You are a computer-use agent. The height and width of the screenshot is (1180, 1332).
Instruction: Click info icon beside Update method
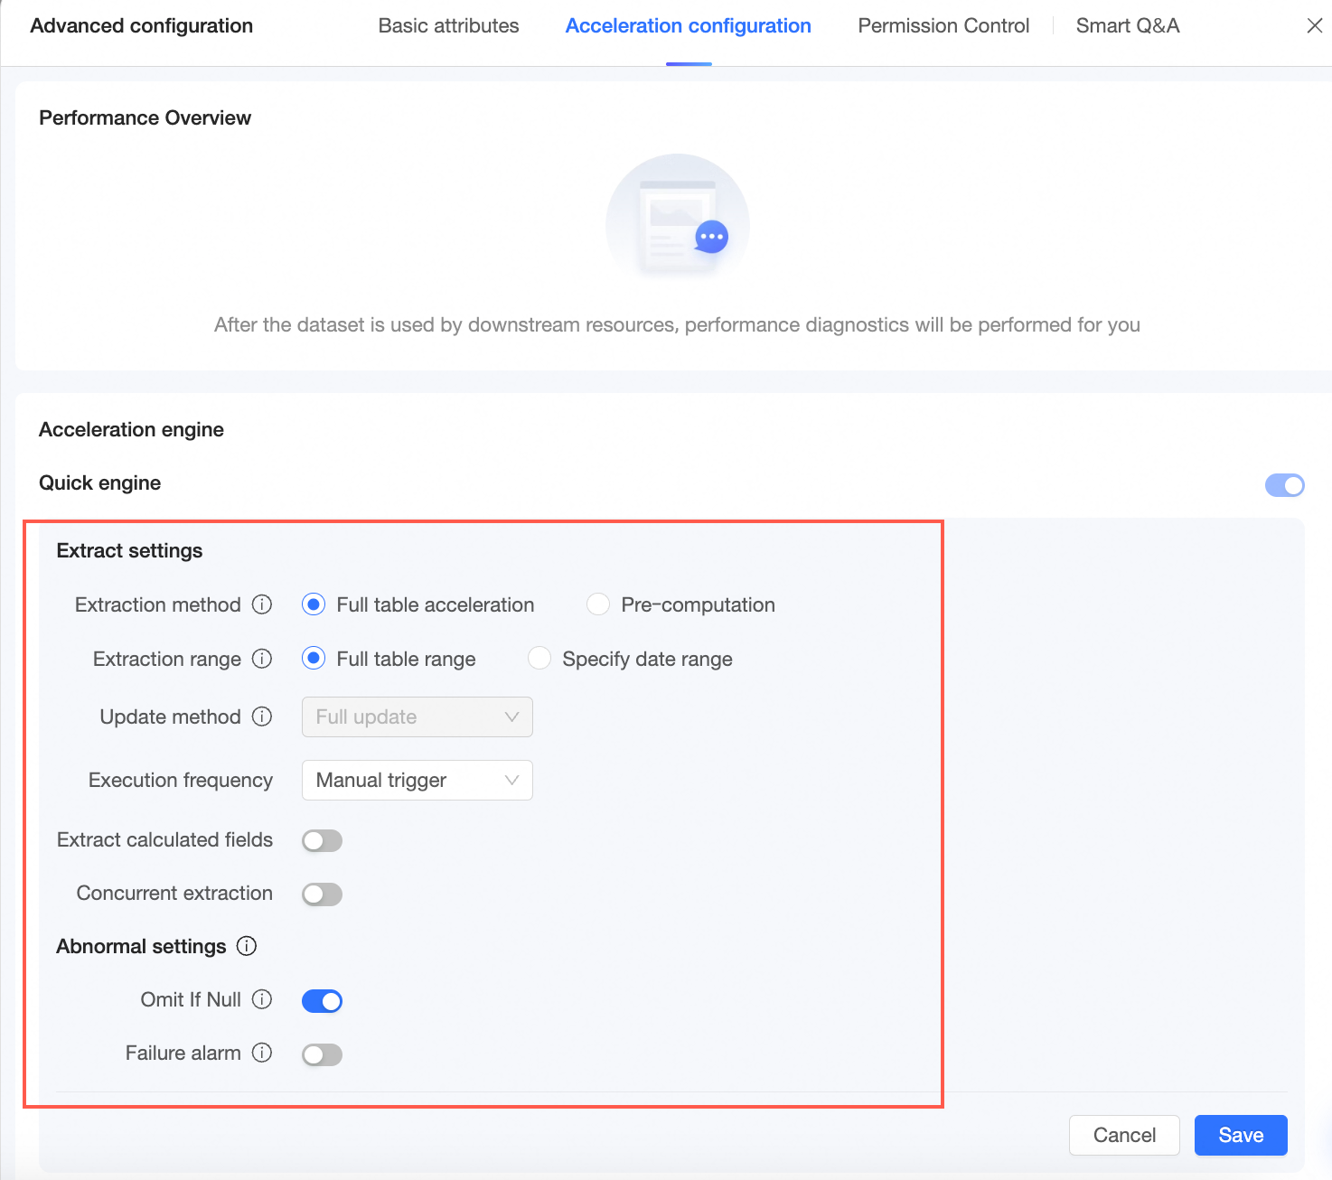coord(262,716)
